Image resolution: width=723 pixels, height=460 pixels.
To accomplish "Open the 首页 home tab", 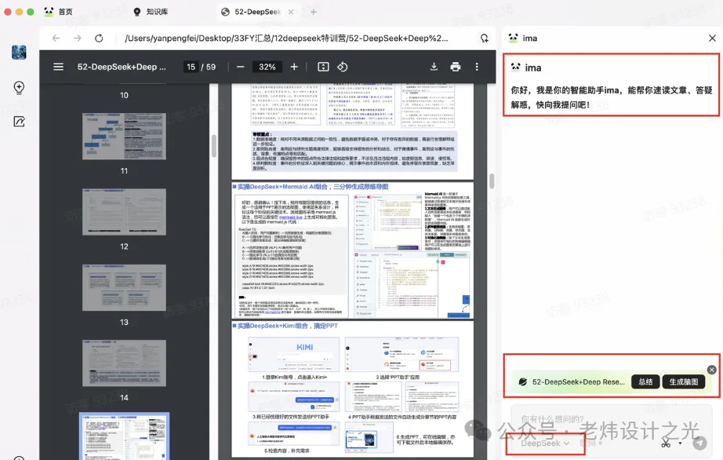I will pos(58,12).
